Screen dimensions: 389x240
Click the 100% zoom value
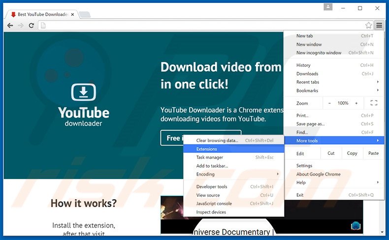343,103
